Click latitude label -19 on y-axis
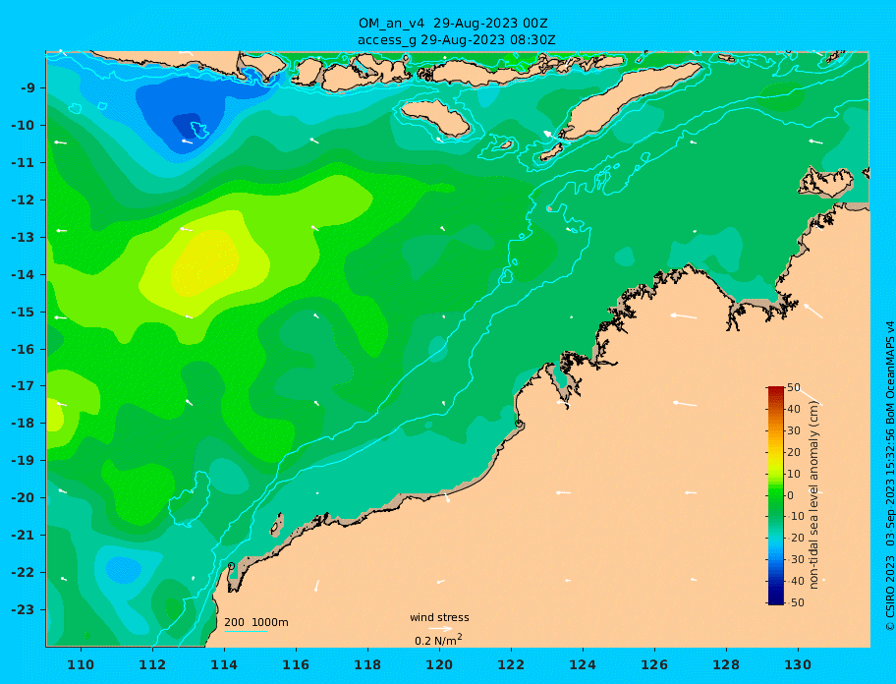Screen dimensions: 896x684 (23, 461)
